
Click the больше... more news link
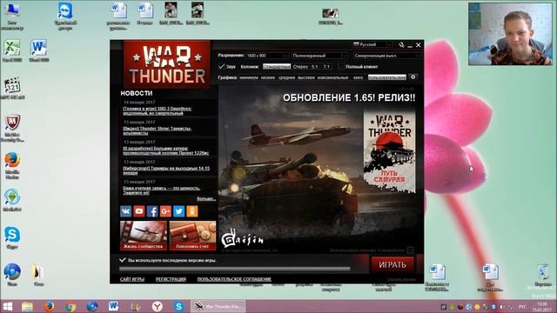[x=206, y=199]
